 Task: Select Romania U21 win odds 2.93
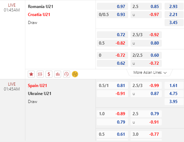click(174, 6)
